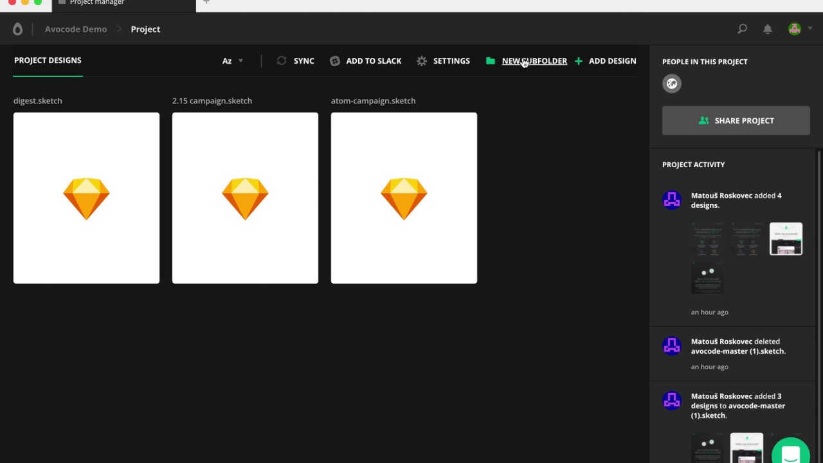Click the Settings gear icon
Viewport: 823px width, 463px height.
422,61
